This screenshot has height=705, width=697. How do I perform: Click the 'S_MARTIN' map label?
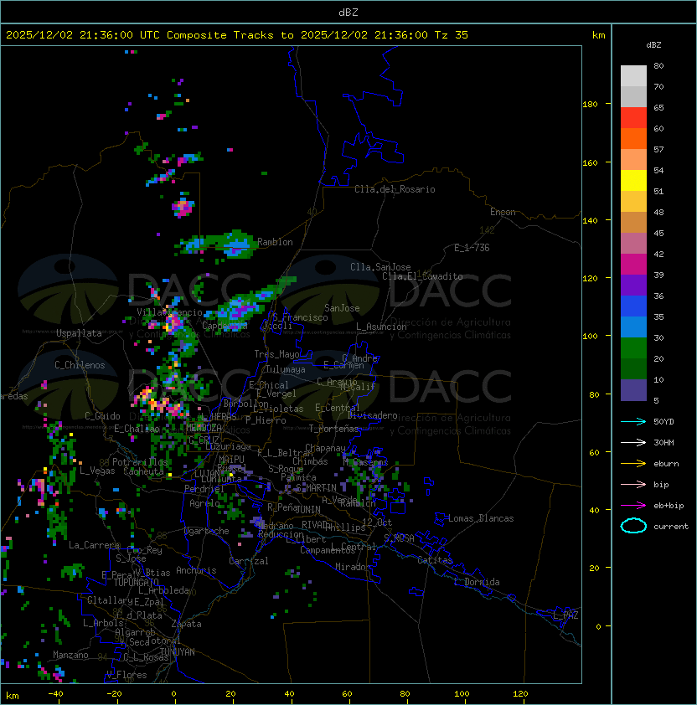[317, 488]
